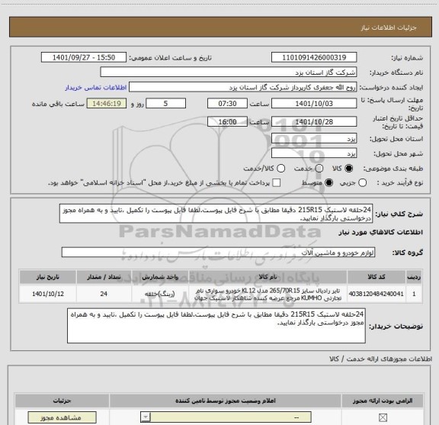Click the گروه کالا field
The width and height of the screenshot is (439, 425).
pos(218,253)
